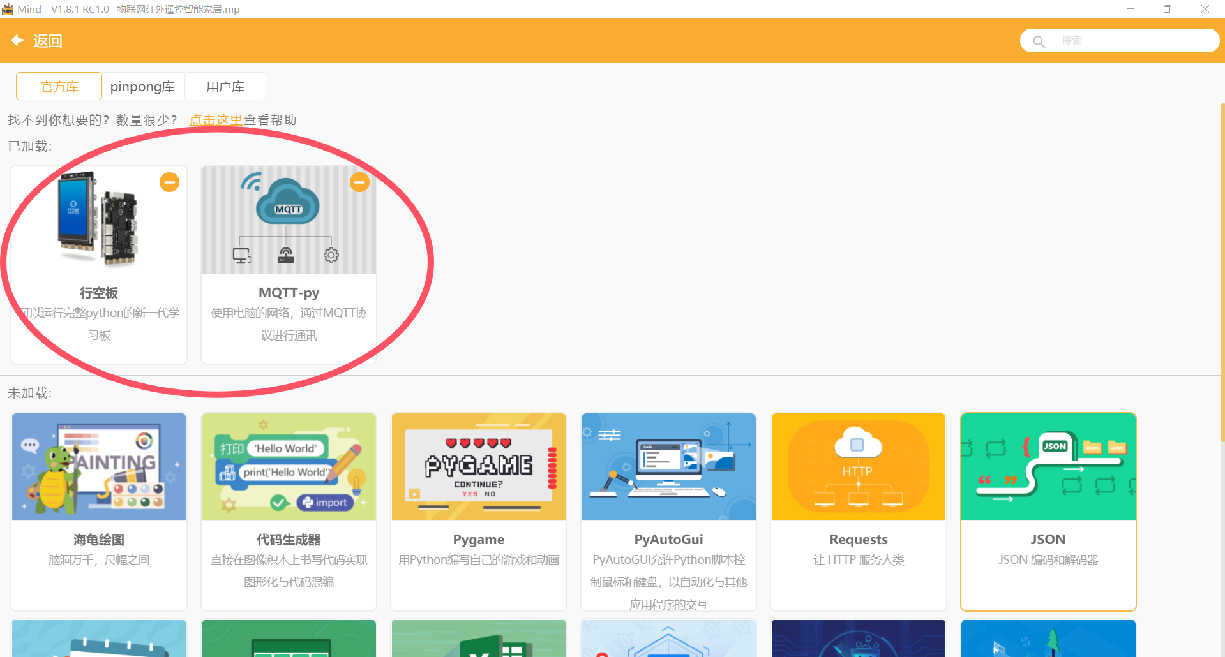Click the JSON 编码和解码器 description
This screenshot has height=657, width=1225.
pyautogui.click(x=1048, y=560)
